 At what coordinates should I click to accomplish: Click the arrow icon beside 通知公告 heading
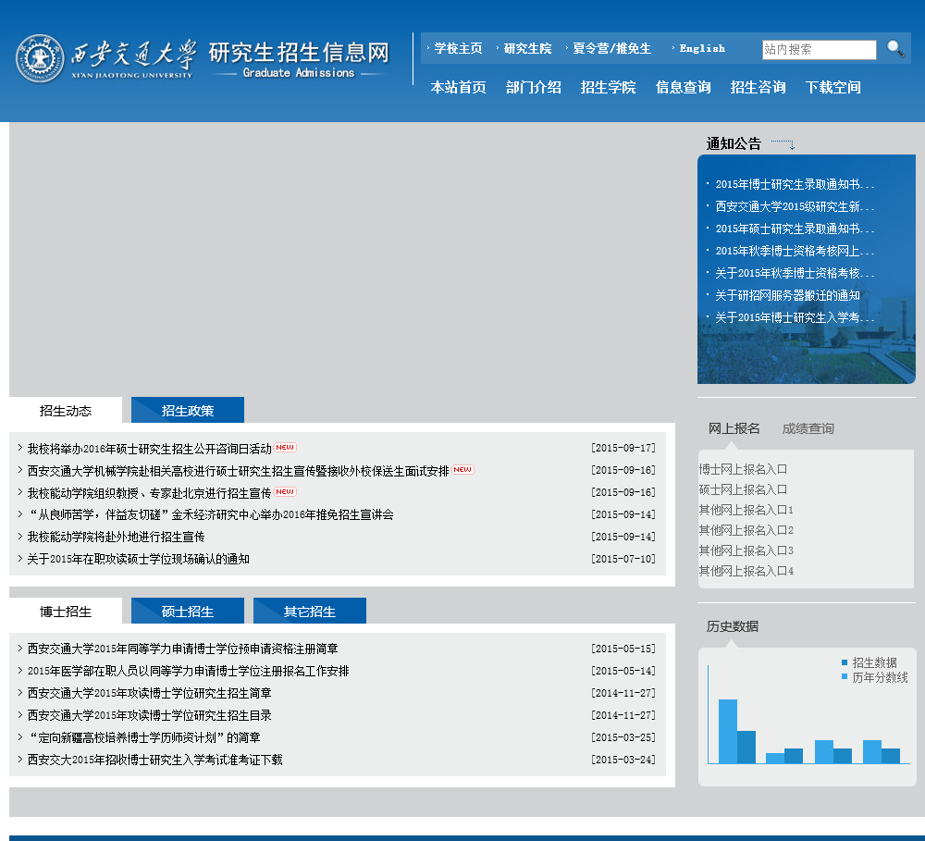pyautogui.click(x=783, y=144)
